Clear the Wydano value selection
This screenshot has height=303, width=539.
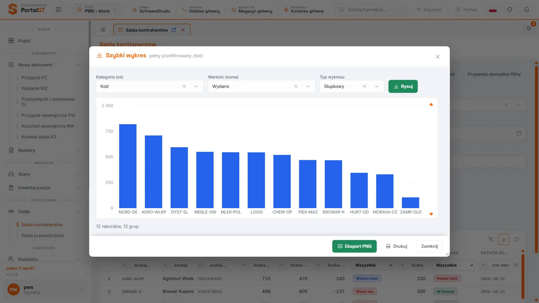(296, 87)
